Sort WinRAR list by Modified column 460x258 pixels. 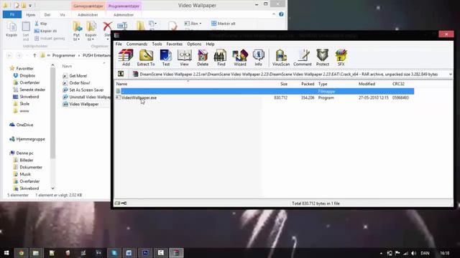[x=367, y=84]
